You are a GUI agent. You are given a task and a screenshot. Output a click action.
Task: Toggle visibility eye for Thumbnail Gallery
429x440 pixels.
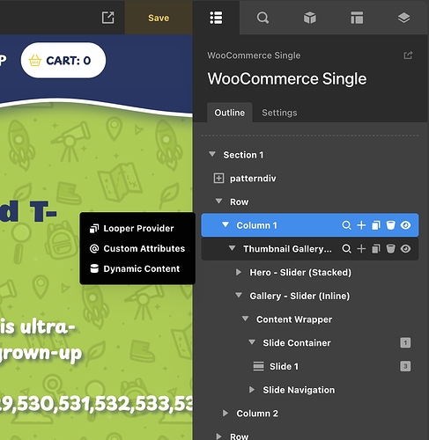pyautogui.click(x=405, y=249)
